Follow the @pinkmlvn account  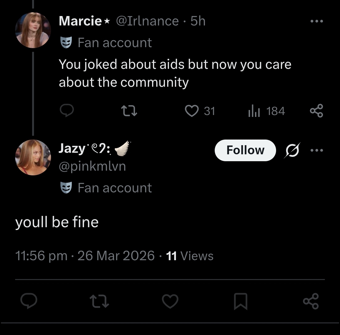(245, 150)
